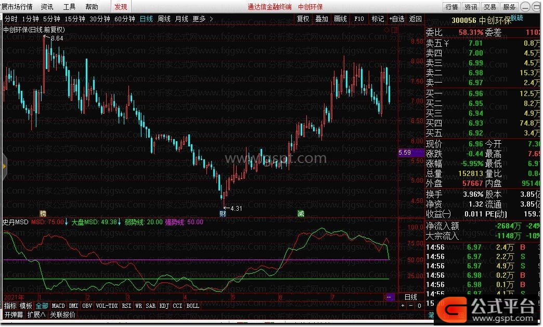Viewport: 543px width, 327px height.
Task: Zoom out chart with the − button
Action: (x=411, y=306)
